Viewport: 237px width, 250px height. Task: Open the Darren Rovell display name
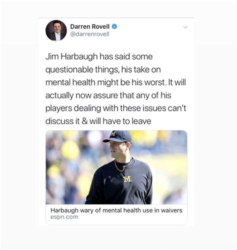click(90, 26)
